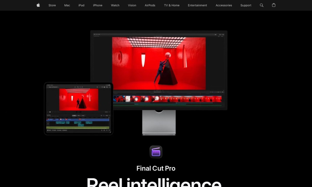This screenshot has width=312, height=187.
Task: Choose Accessories in the navigation bar
Action: pos(224,5)
